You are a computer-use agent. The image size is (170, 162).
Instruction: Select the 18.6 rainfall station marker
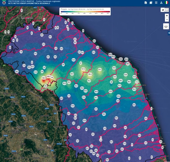(104, 114)
